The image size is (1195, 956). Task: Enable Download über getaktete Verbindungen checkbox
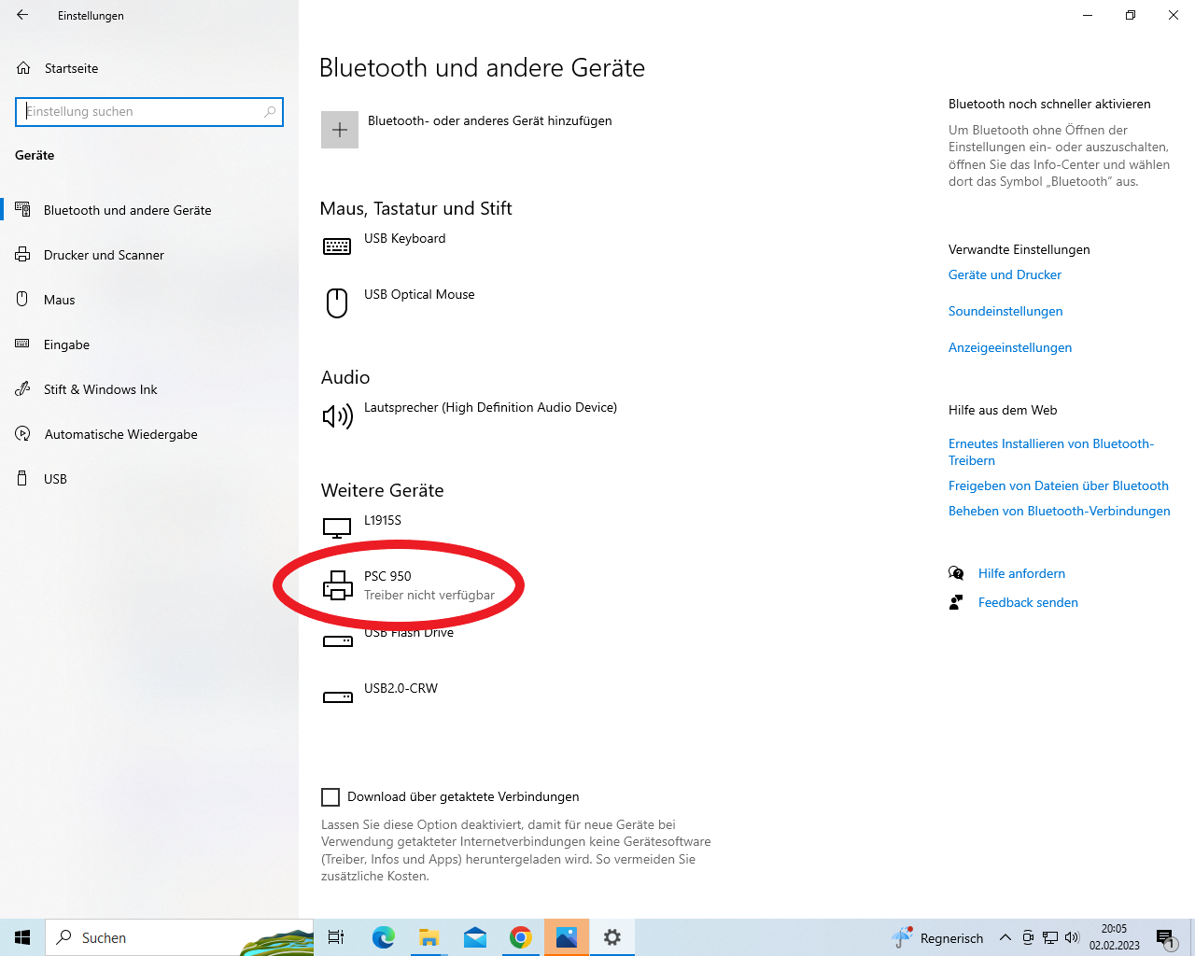click(x=330, y=796)
